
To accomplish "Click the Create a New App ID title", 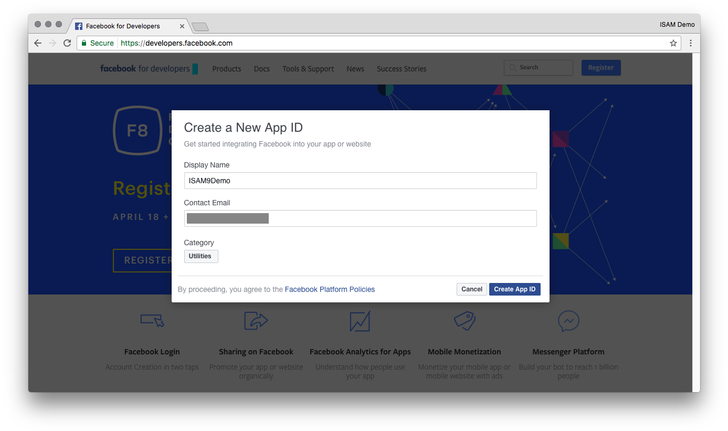I will point(244,128).
